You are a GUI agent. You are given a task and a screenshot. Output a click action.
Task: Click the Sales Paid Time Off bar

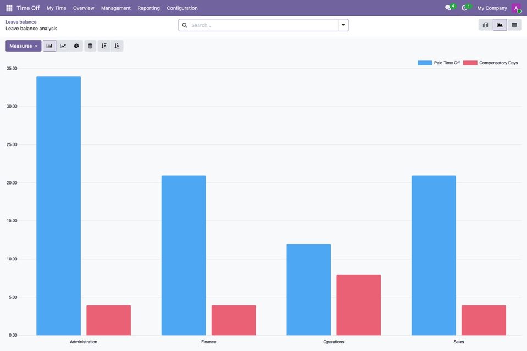tap(434, 255)
